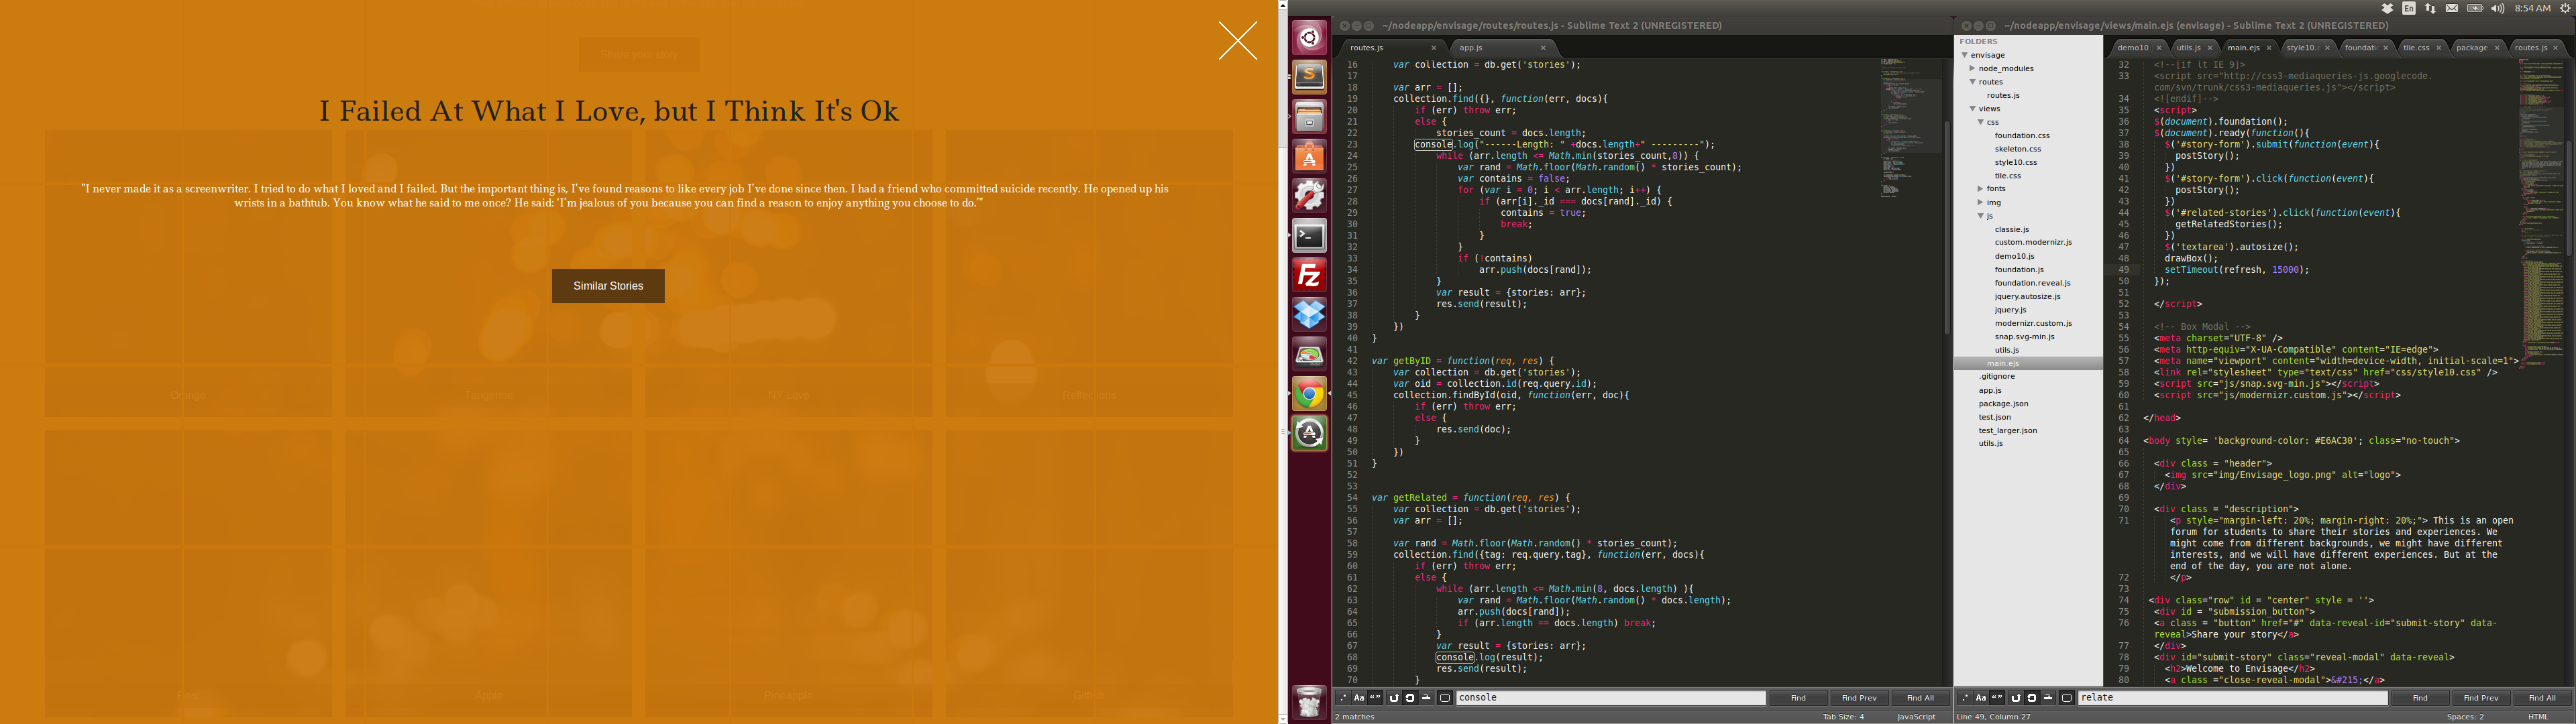The width and height of the screenshot is (2576, 724).
Task: Close the story overlay with X
Action: coord(1237,41)
